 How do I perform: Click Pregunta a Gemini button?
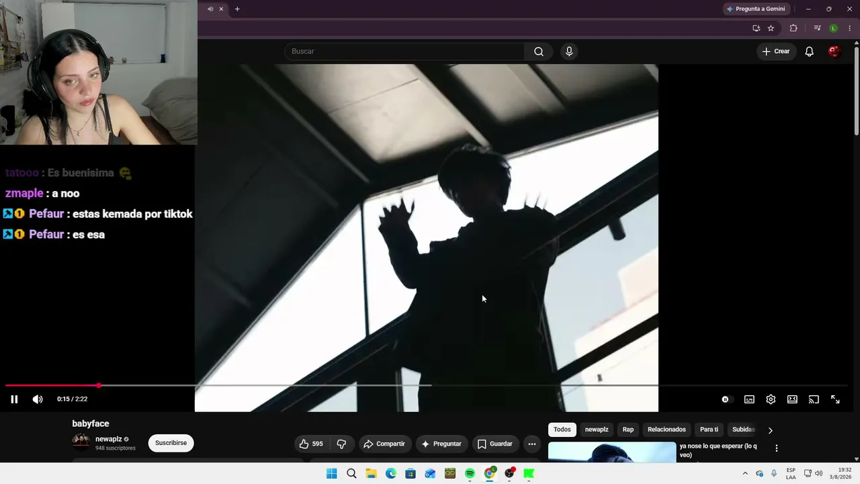(x=756, y=9)
